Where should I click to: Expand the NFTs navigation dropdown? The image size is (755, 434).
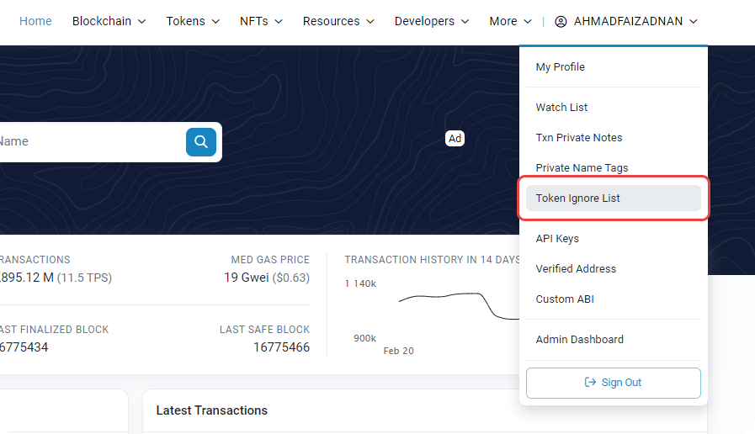click(x=261, y=21)
